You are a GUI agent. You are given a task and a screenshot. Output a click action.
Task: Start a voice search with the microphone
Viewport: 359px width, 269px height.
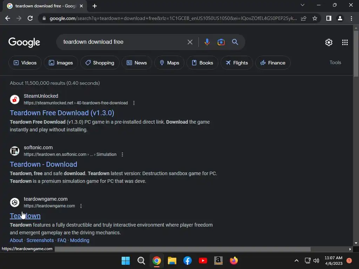207,42
